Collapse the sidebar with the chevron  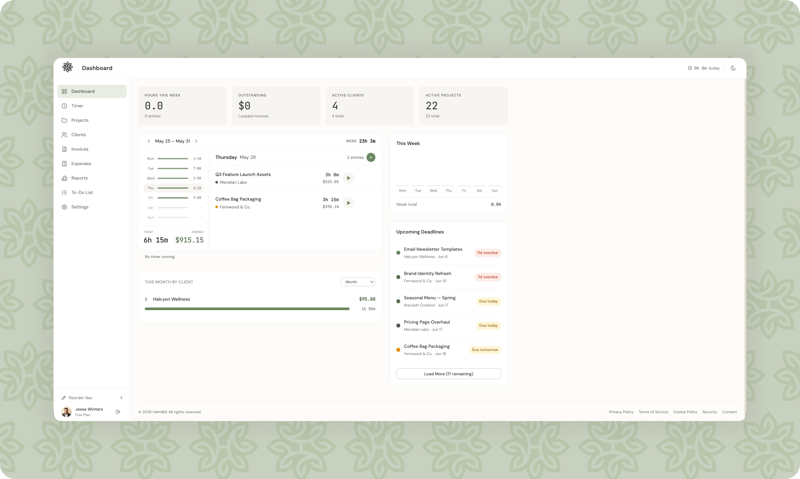121,398
